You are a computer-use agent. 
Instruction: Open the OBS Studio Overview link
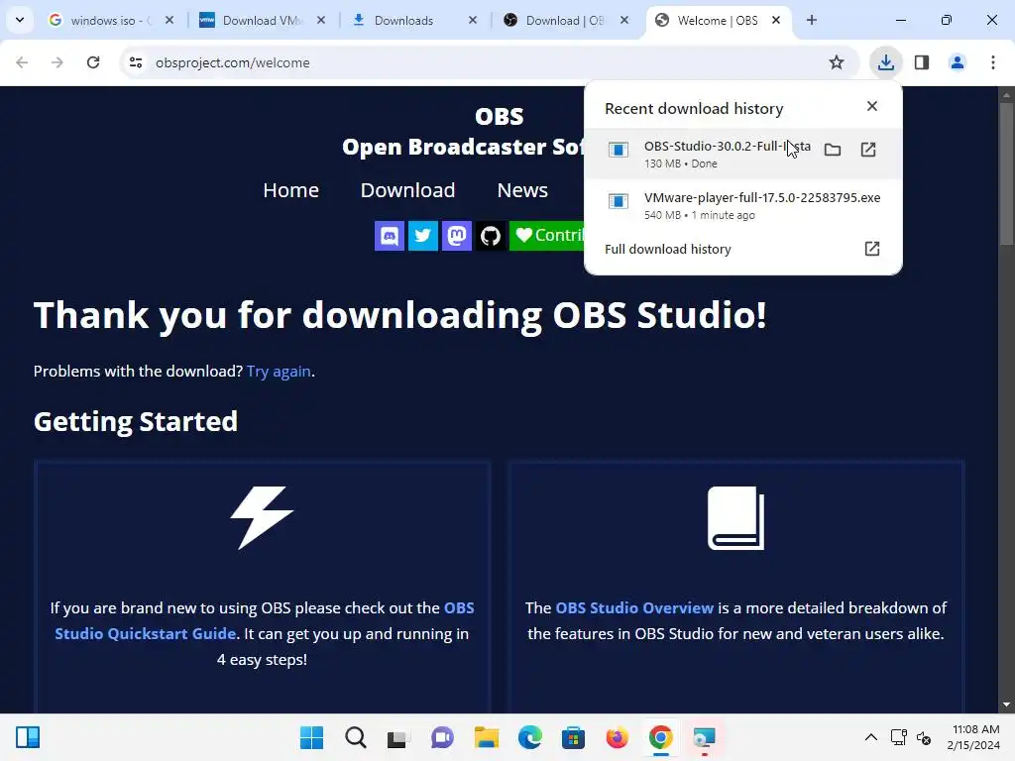pyautogui.click(x=634, y=608)
